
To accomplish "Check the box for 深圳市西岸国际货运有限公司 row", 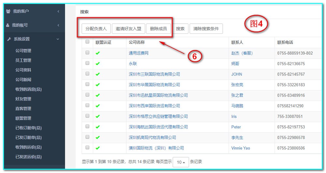I will pyautogui.click(x=87, y=105).
